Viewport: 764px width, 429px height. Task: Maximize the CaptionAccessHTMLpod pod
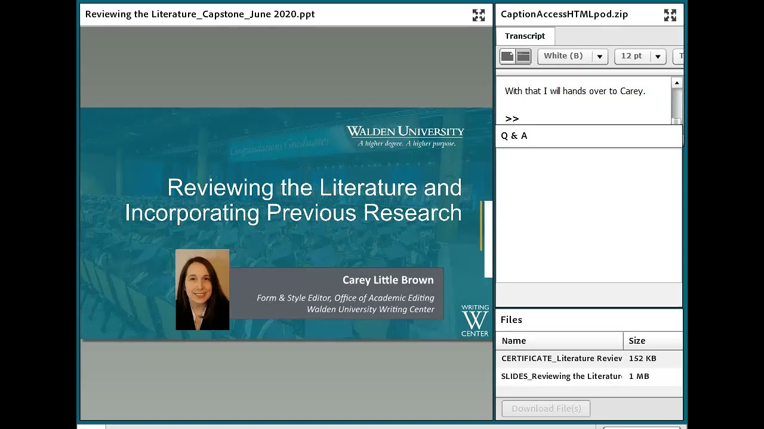click(x=670, y=15)
